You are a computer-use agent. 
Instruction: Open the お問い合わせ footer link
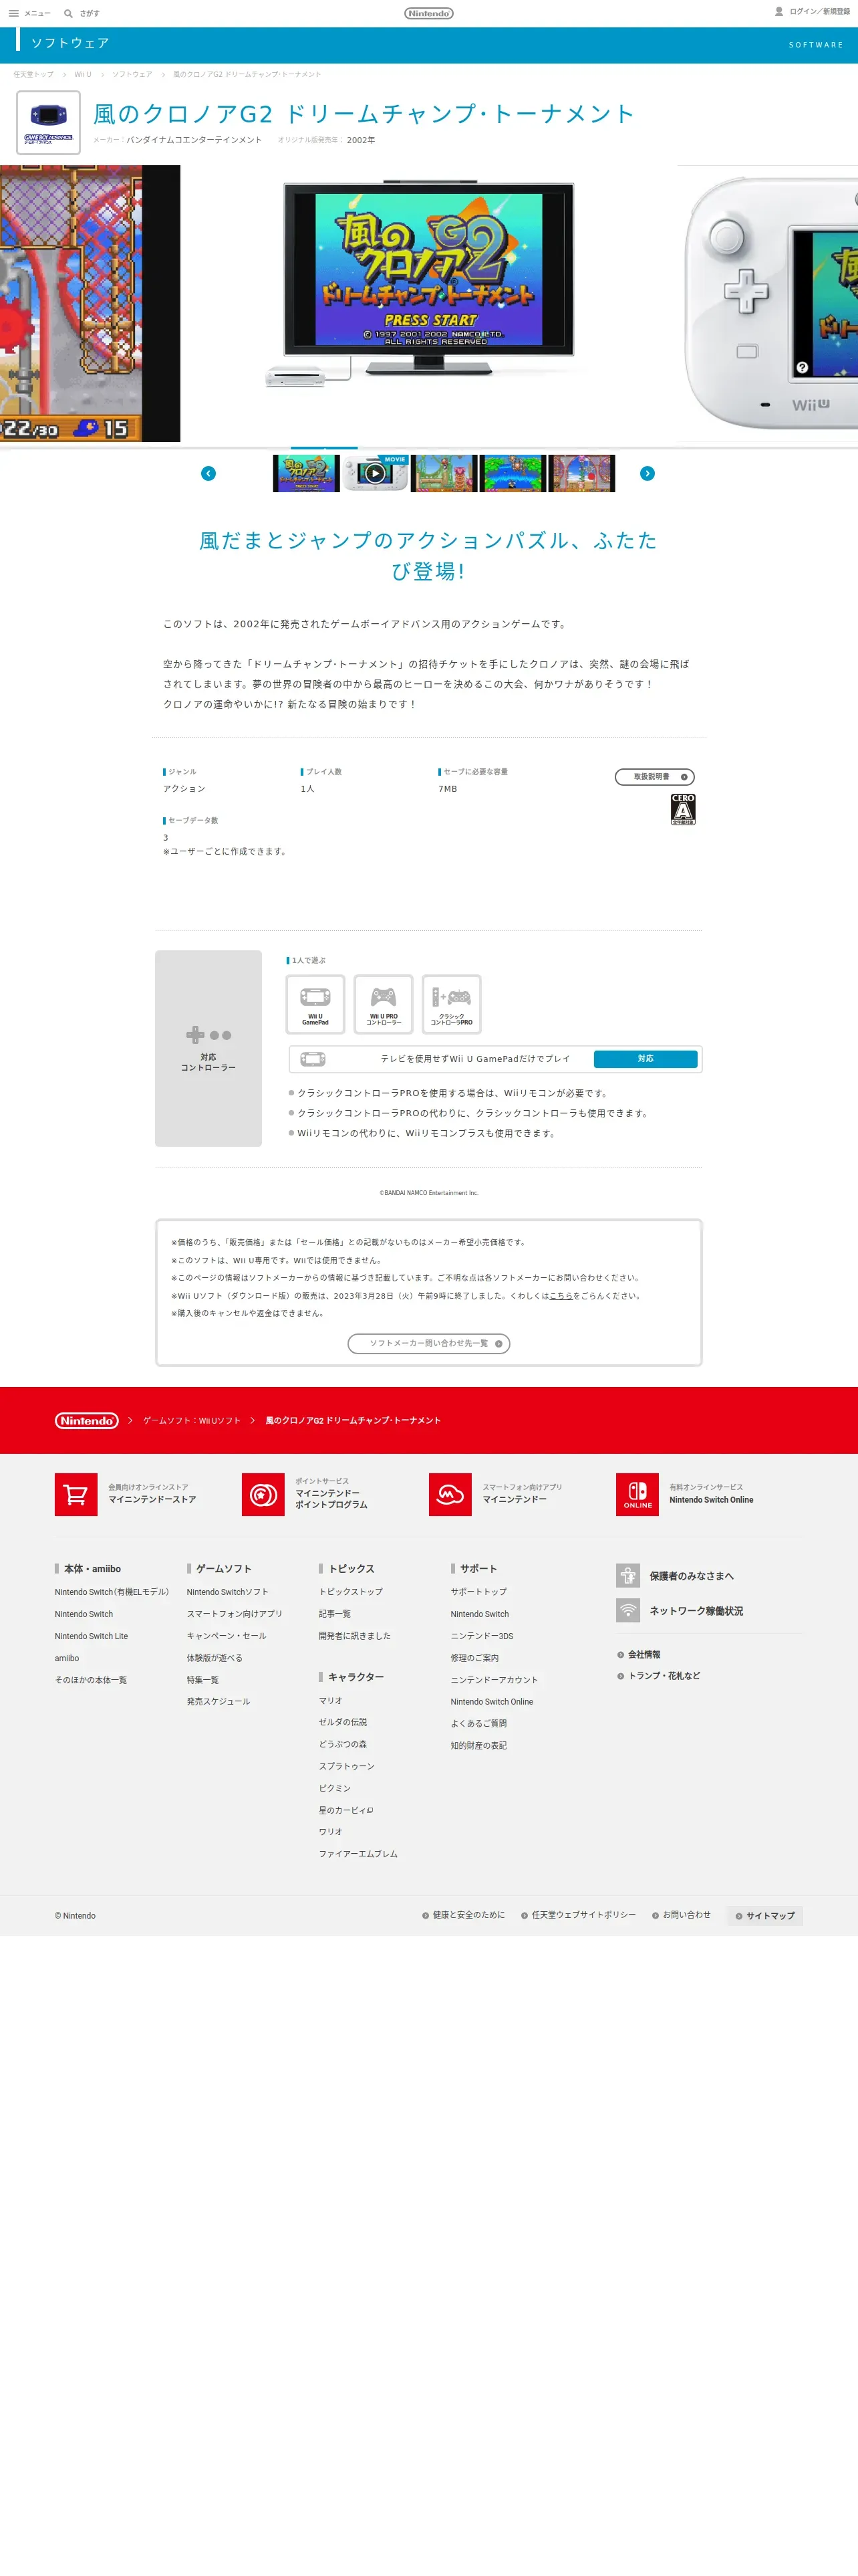[682, 1915]
